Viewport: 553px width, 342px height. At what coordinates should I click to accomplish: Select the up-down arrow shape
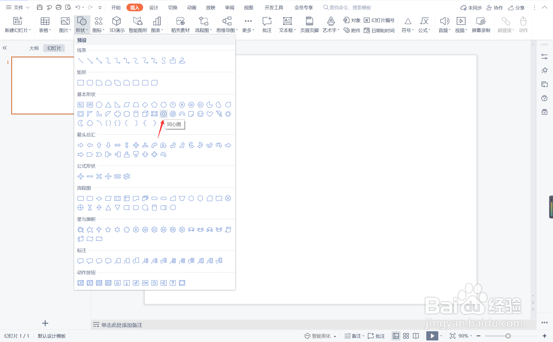click(127, 145)
